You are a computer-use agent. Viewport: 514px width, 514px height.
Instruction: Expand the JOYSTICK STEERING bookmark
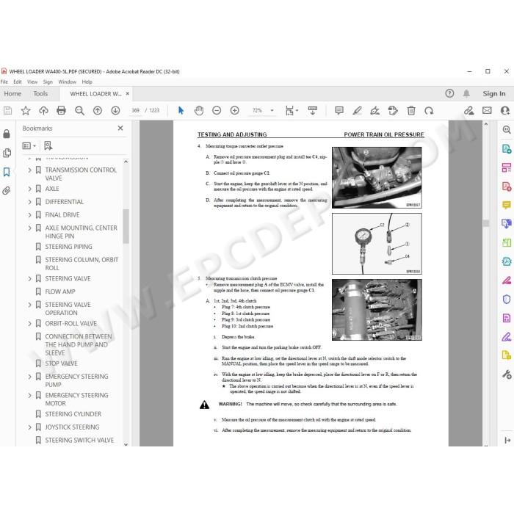click(x=30, y=427)
